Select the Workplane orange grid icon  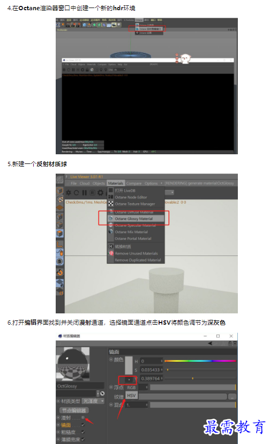[60, 207]
